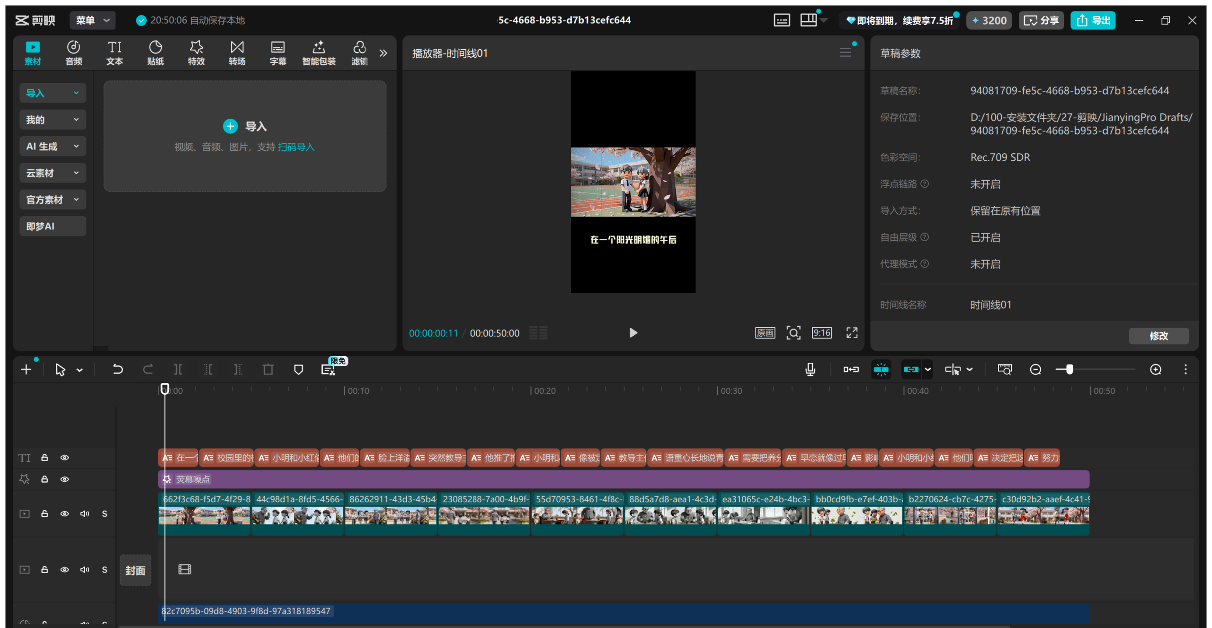
Task: Lock the 荧幕噪点 effect track
Action: click(45, 479)
